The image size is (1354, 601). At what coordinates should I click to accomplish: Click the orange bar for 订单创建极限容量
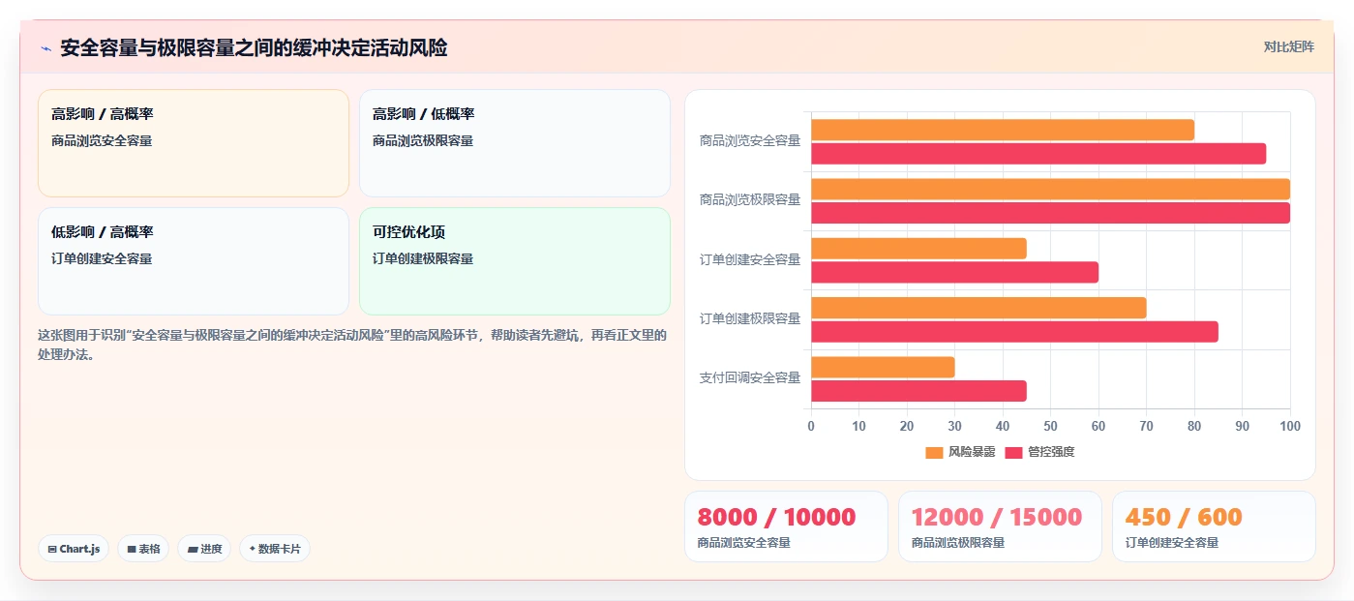pos(978,308)
